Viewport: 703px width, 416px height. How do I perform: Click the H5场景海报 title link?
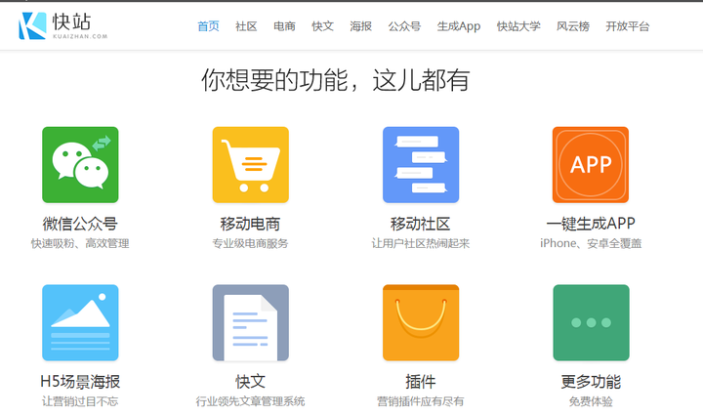[80, 382]
